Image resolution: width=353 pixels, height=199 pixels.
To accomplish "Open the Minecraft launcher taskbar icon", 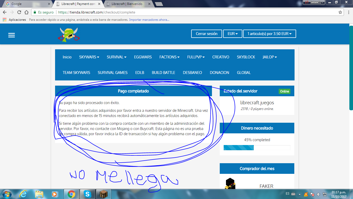I will [104, 194].
